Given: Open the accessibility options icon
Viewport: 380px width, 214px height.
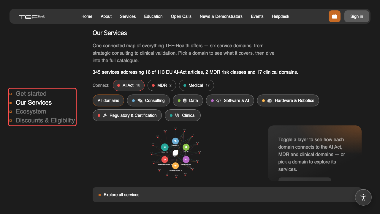Looking at the screenshot, I should (x=363, y=197).
